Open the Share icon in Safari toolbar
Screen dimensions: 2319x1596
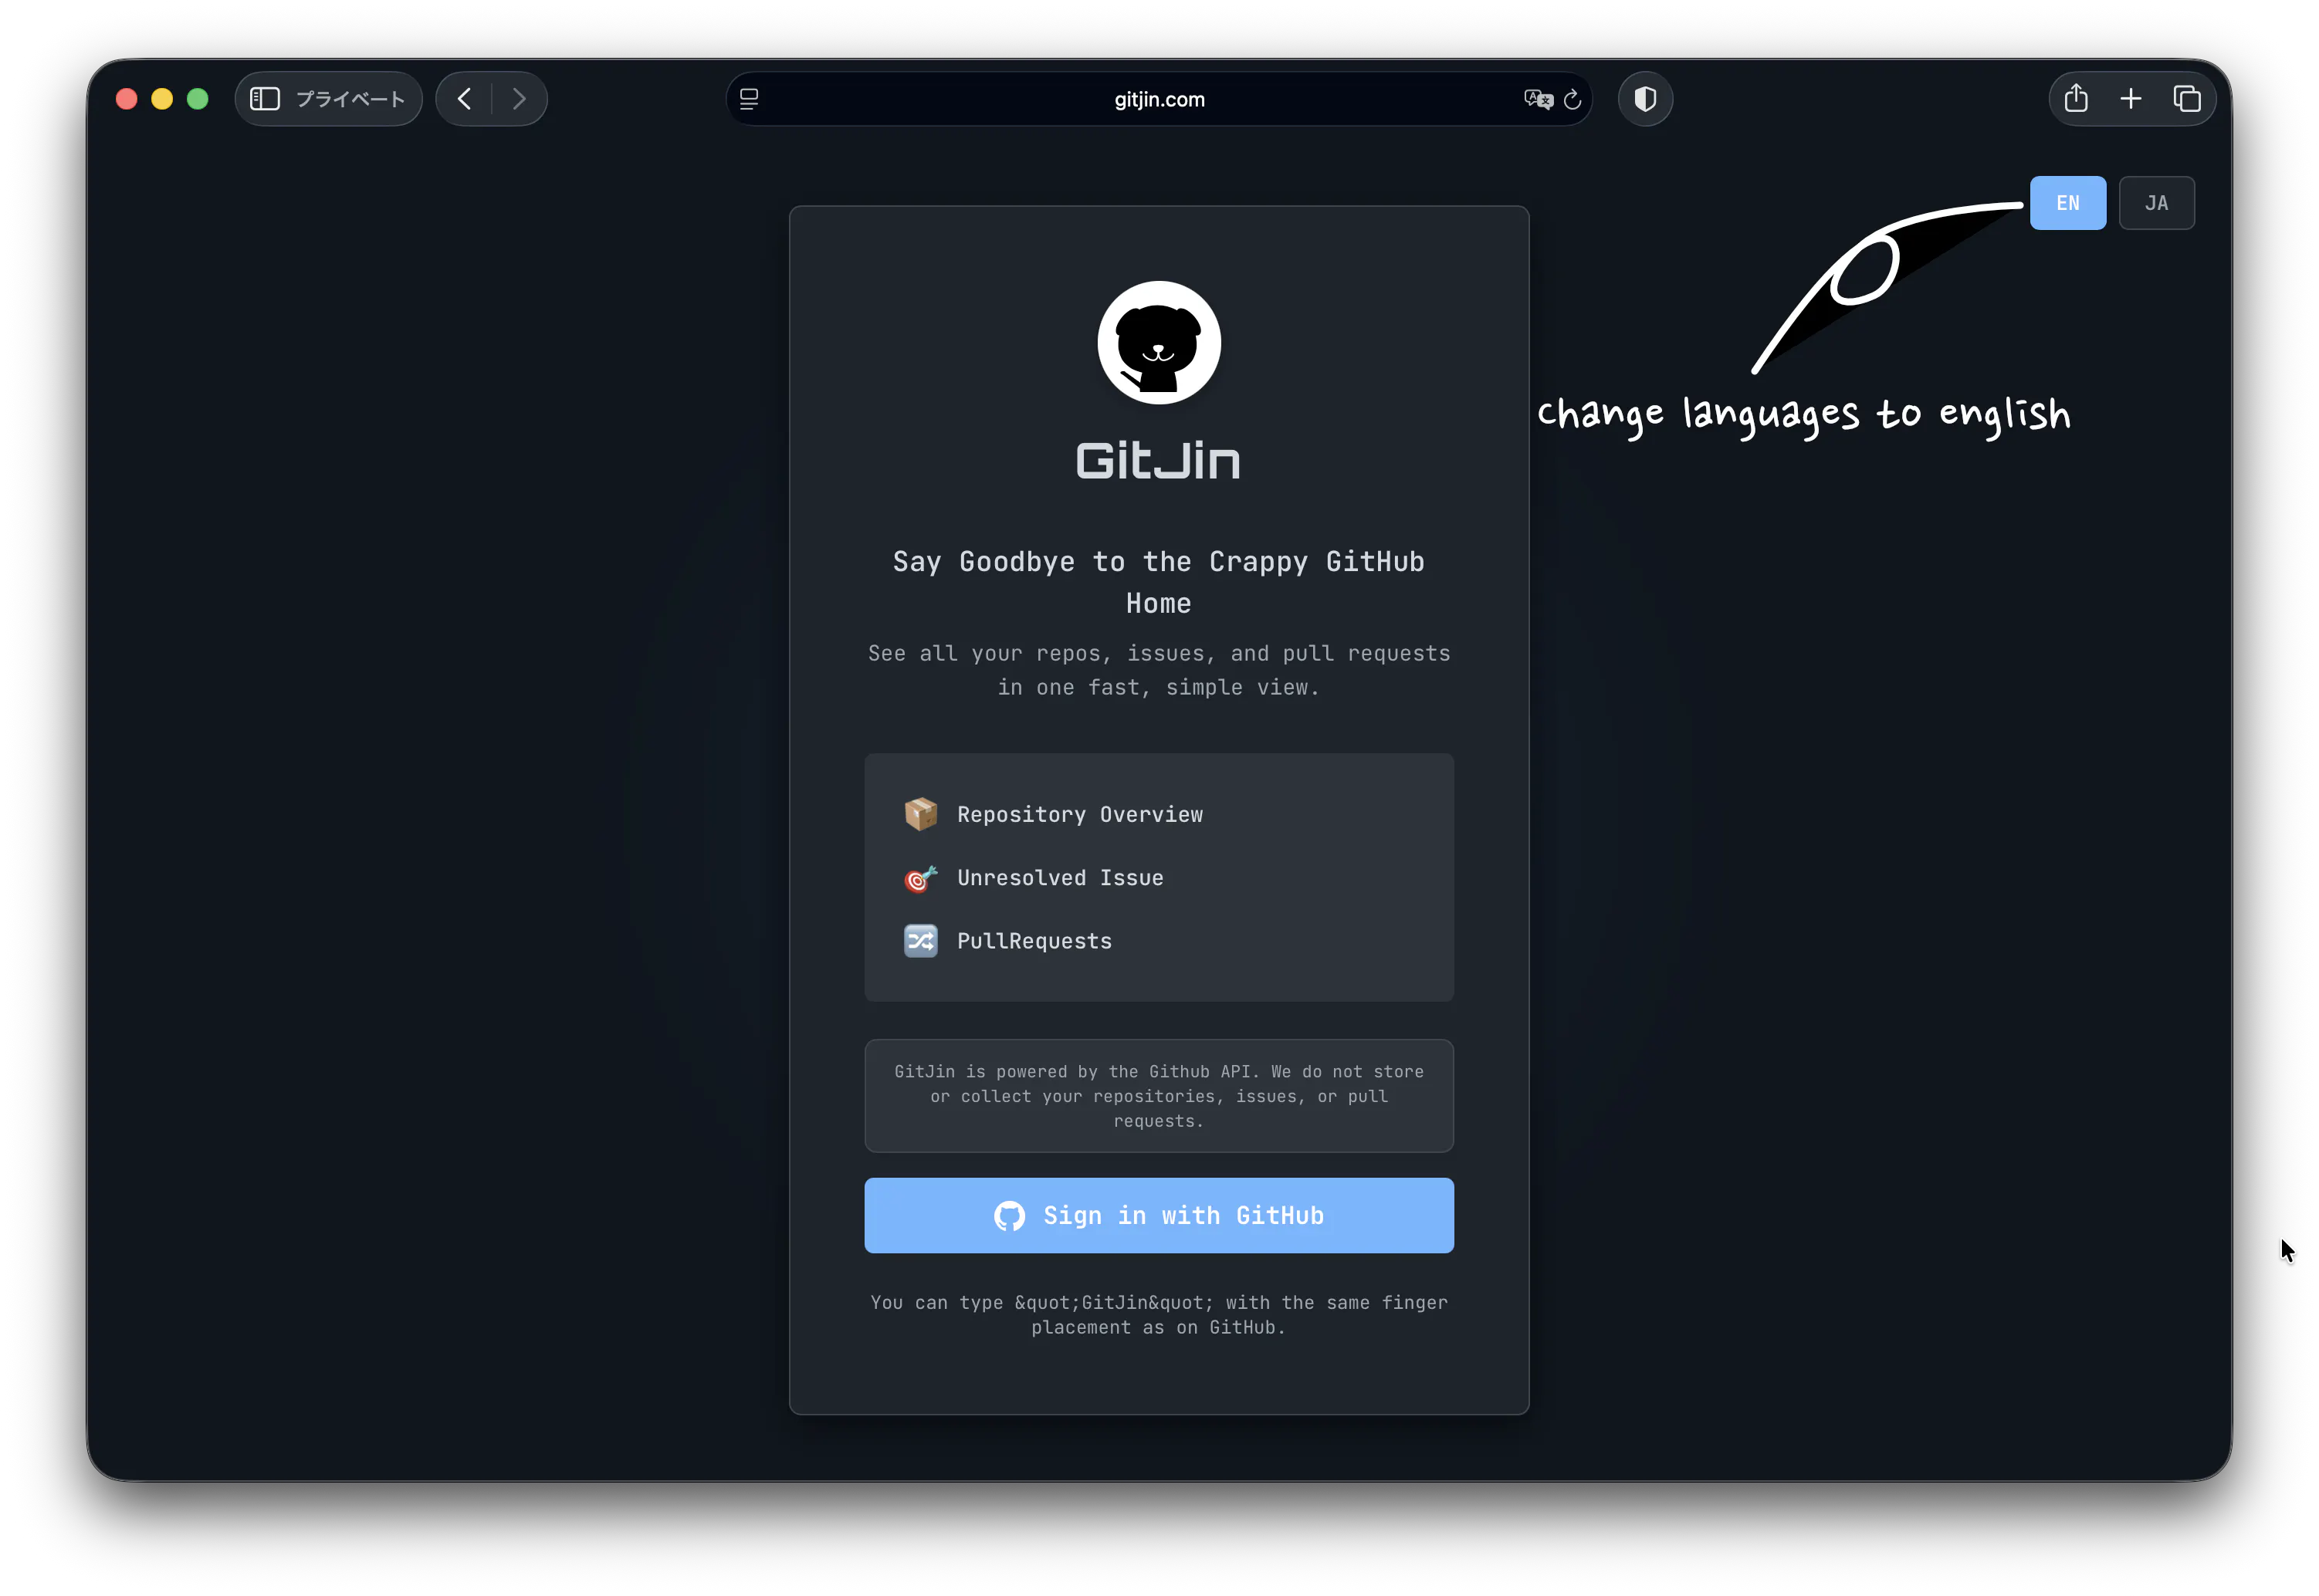click(x=2076, y=98)
